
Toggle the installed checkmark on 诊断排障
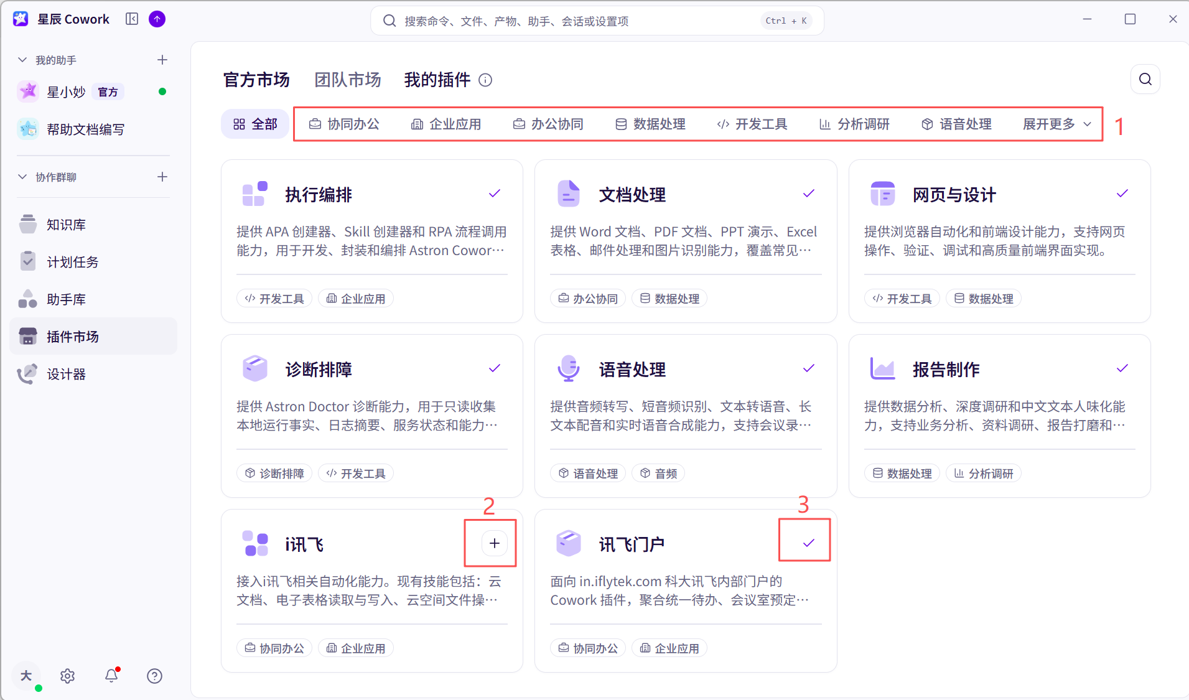[x=495, y=368]
